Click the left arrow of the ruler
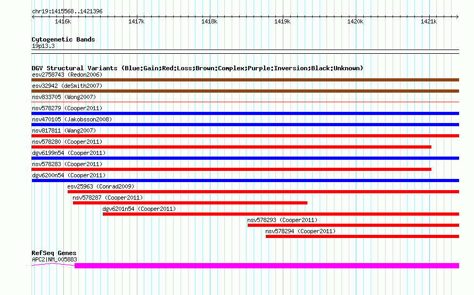This screenshot has height=295, width=474. 33,17
